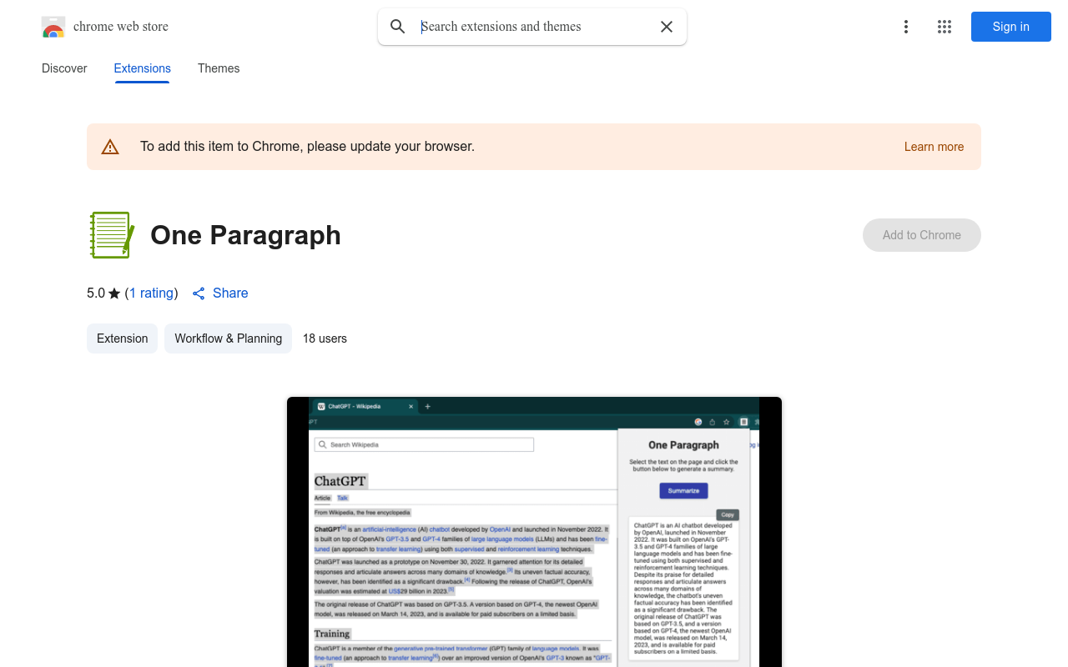Image resolution: width=1068 pixels, height=667 pixels.
Task: Open the Google apps grid
Action: (x=945, y=27)
